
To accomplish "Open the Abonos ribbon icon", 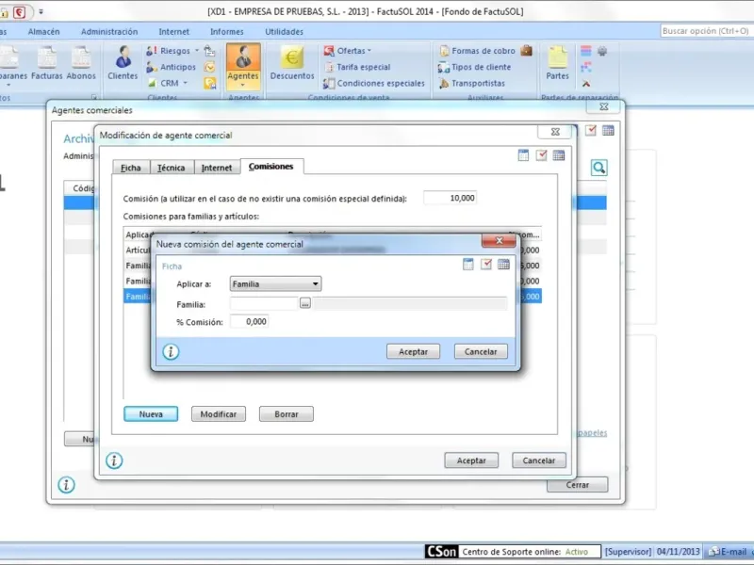I will [81, 63].
